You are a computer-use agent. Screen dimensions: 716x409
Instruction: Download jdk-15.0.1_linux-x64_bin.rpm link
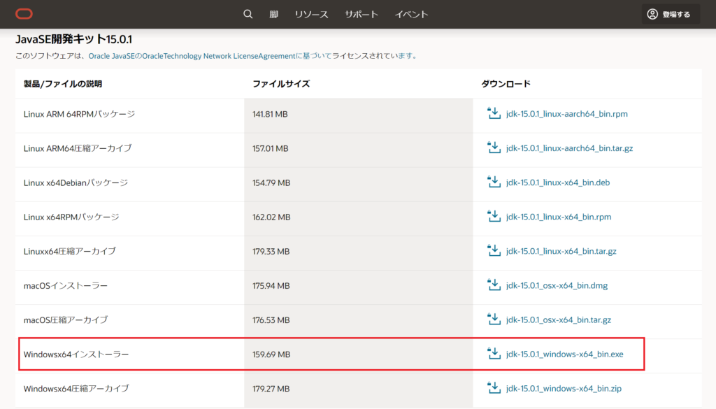(559, 216)
